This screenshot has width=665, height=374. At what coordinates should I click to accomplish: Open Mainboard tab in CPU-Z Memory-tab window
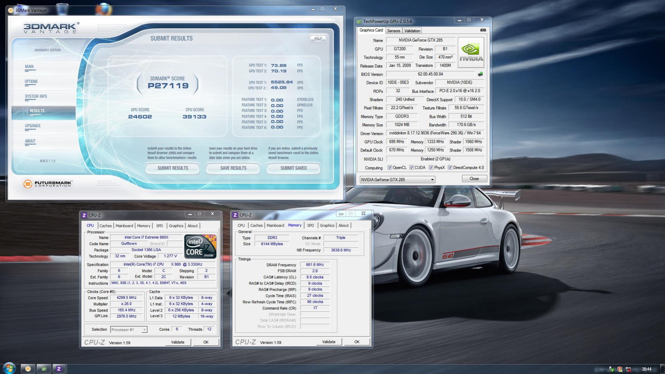[x=275, y=225]
